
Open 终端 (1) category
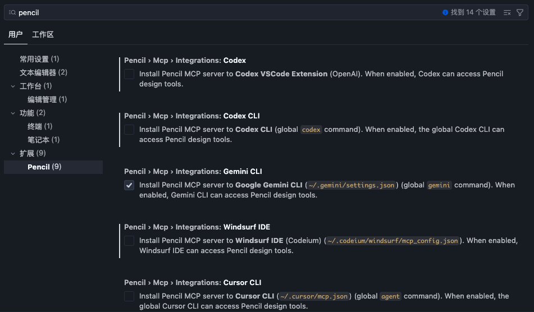pyautogui.click(x=40, y=126)
